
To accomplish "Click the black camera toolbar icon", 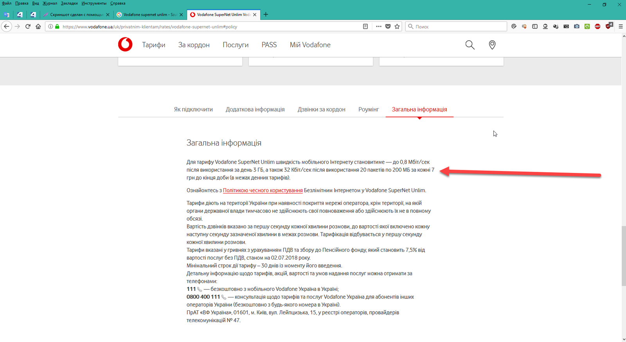I will pos(566,27).
